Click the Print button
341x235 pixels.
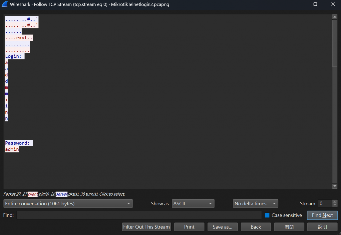[189, 227]
